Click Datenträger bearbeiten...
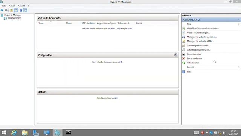The height and width of the screenshot is (136, 241). (198, 46)
